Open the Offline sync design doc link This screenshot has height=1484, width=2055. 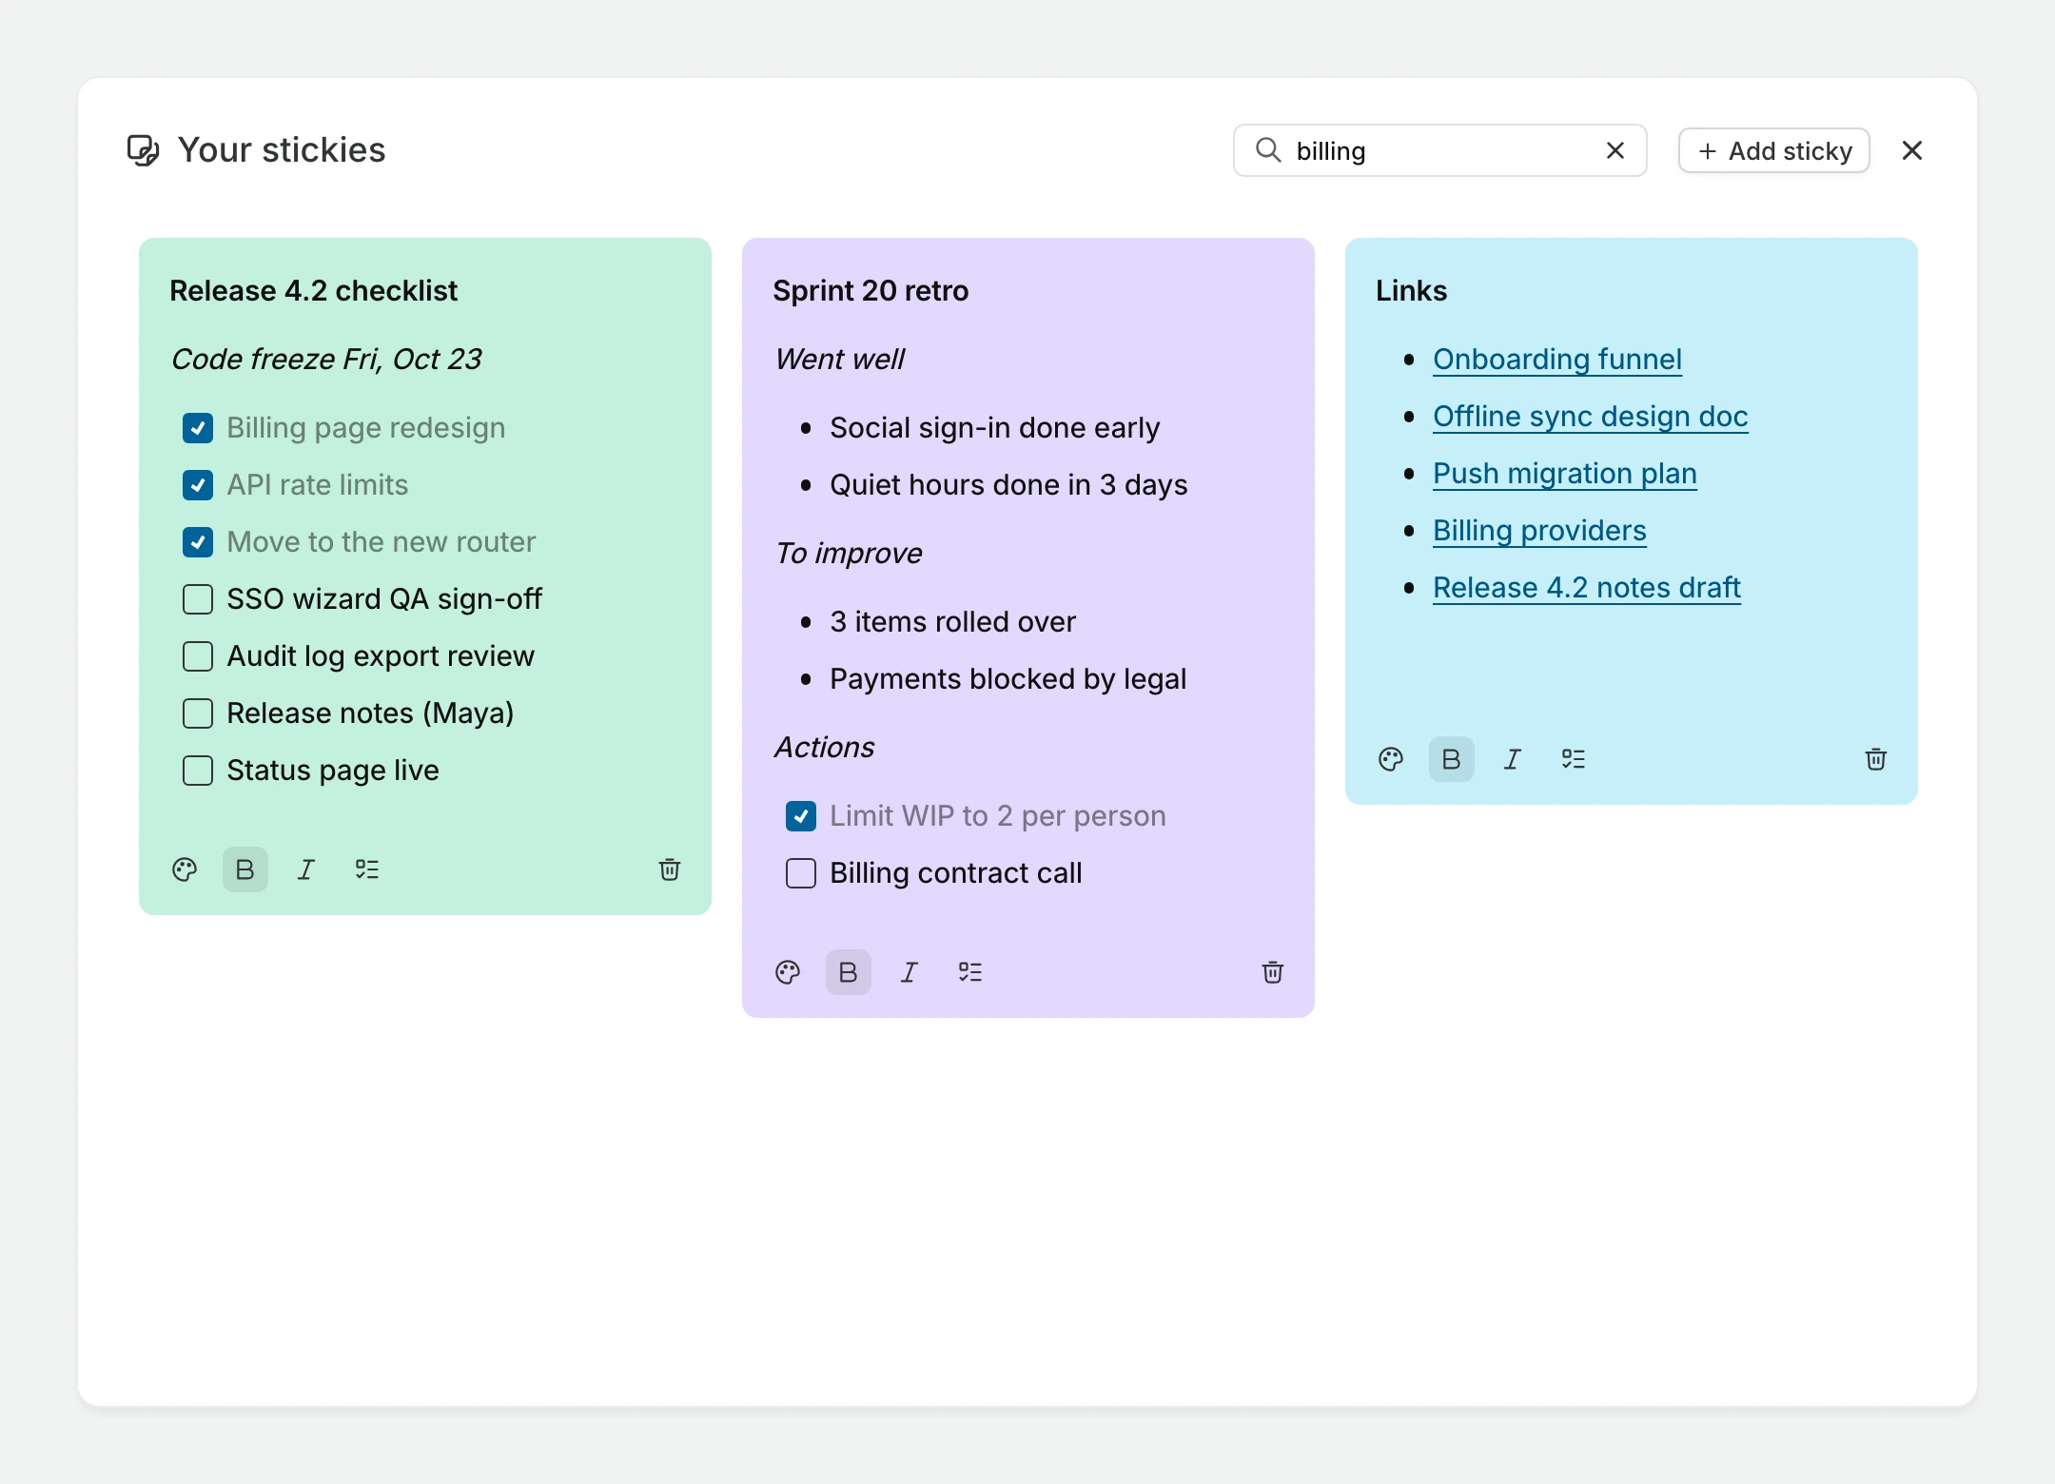[x=1591, y=417]
